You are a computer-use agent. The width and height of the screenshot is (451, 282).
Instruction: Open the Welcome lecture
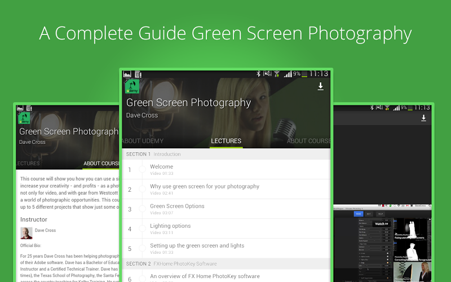coord(226,170)
